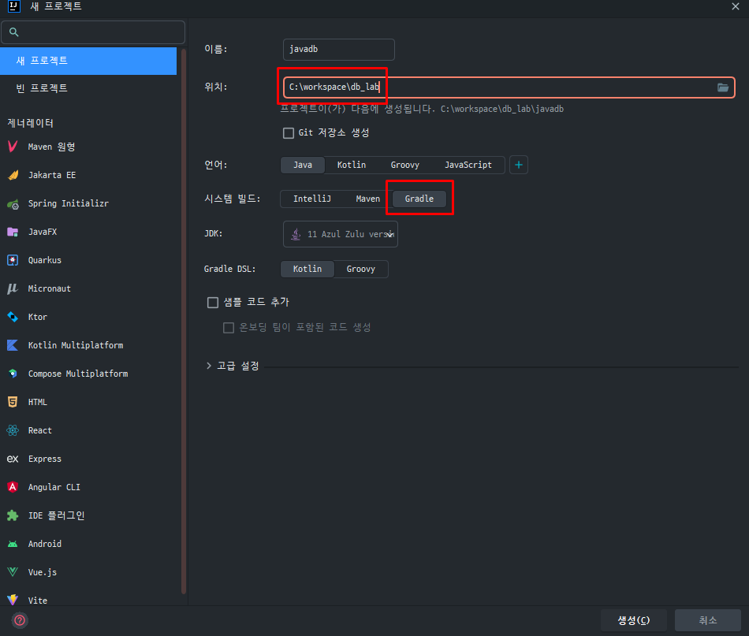Click the help question mark icon
This screenshot has width=749, height=636.
[20, 620]
